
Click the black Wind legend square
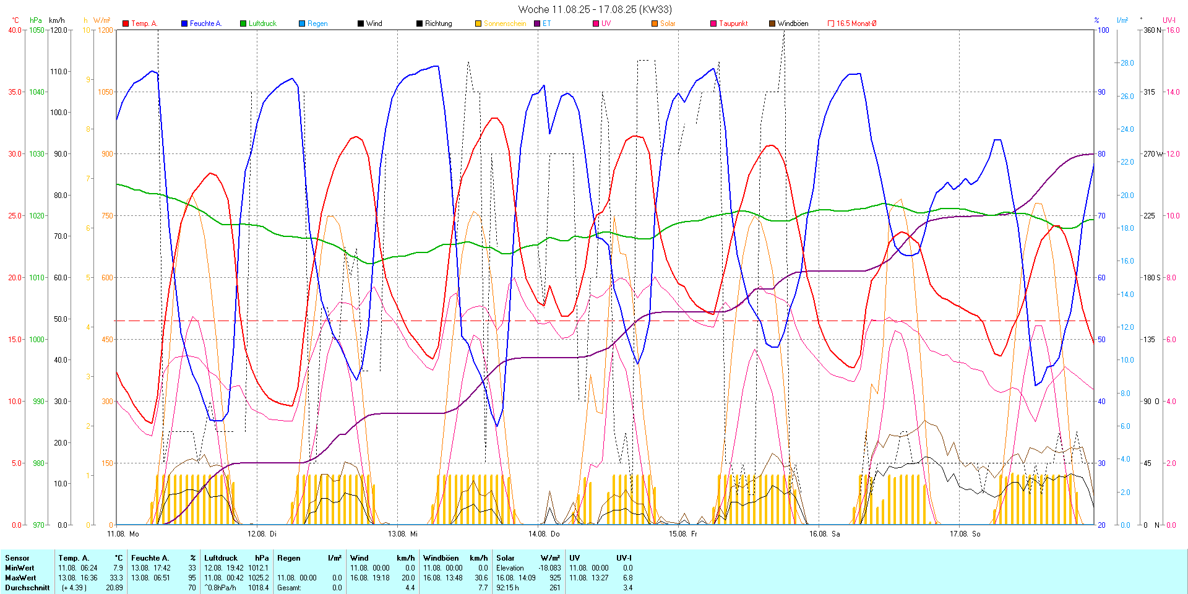(x=361, y=24)
